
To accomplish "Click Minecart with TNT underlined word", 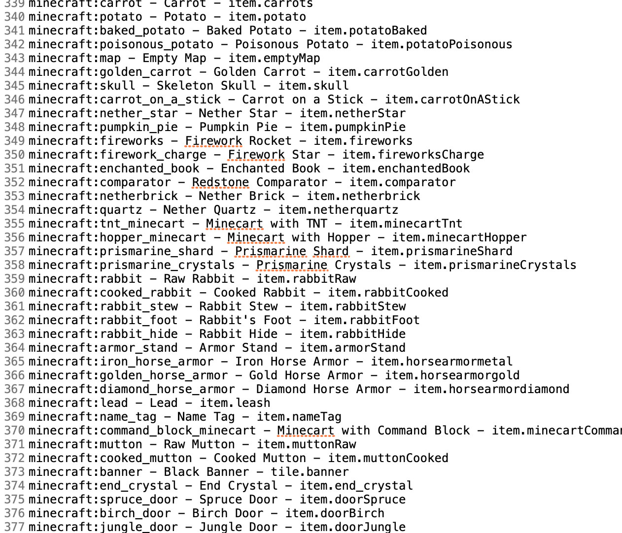I will (235, 224).
